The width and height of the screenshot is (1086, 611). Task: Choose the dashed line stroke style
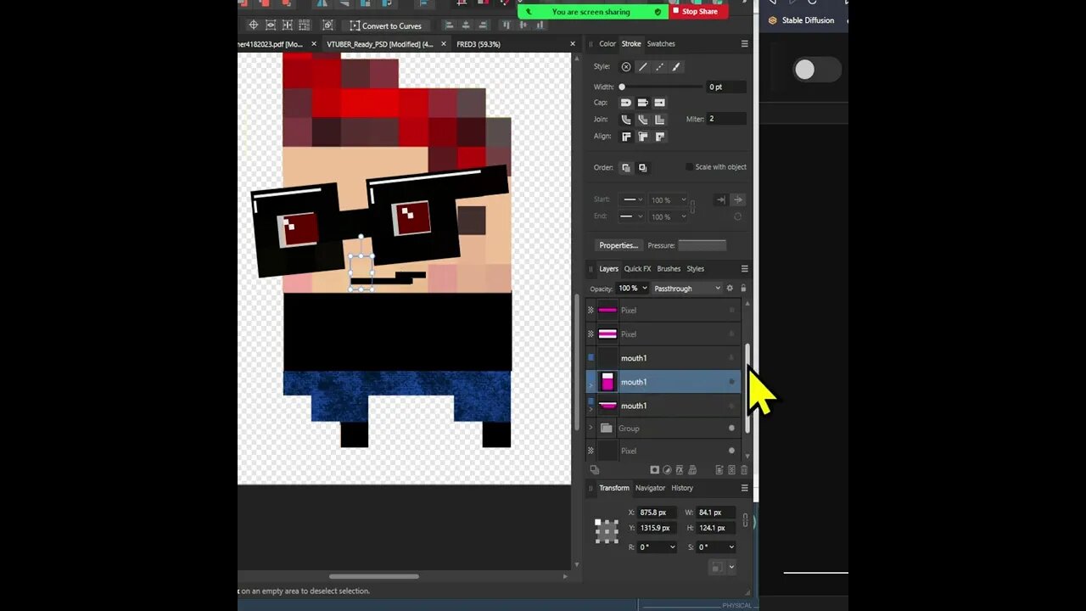(x=659, y=67)
